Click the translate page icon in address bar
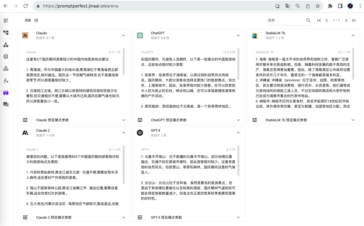The height and width of the screenshot is (226, 364). 287,6
